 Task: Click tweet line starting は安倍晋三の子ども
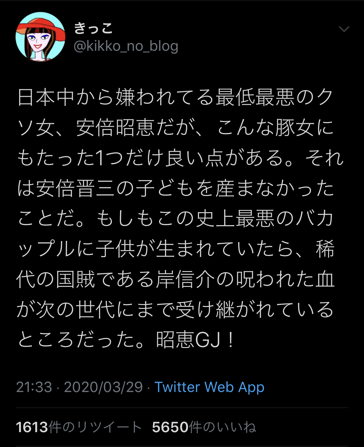(175, 188)
